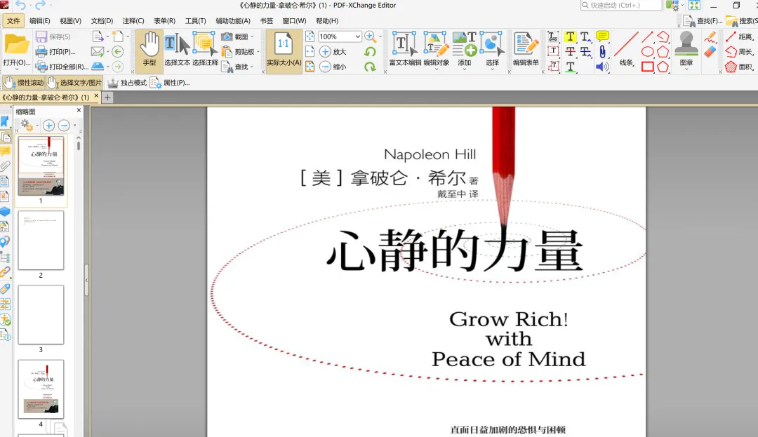Open the Comment (注释) menu

pyautogui.click(x=133, y=21)
